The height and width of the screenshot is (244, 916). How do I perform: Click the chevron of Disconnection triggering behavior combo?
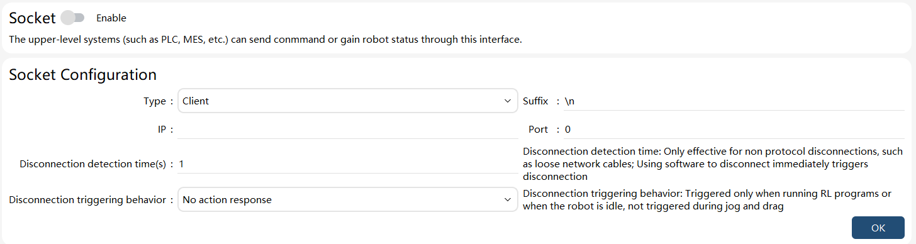coord(508,200)
